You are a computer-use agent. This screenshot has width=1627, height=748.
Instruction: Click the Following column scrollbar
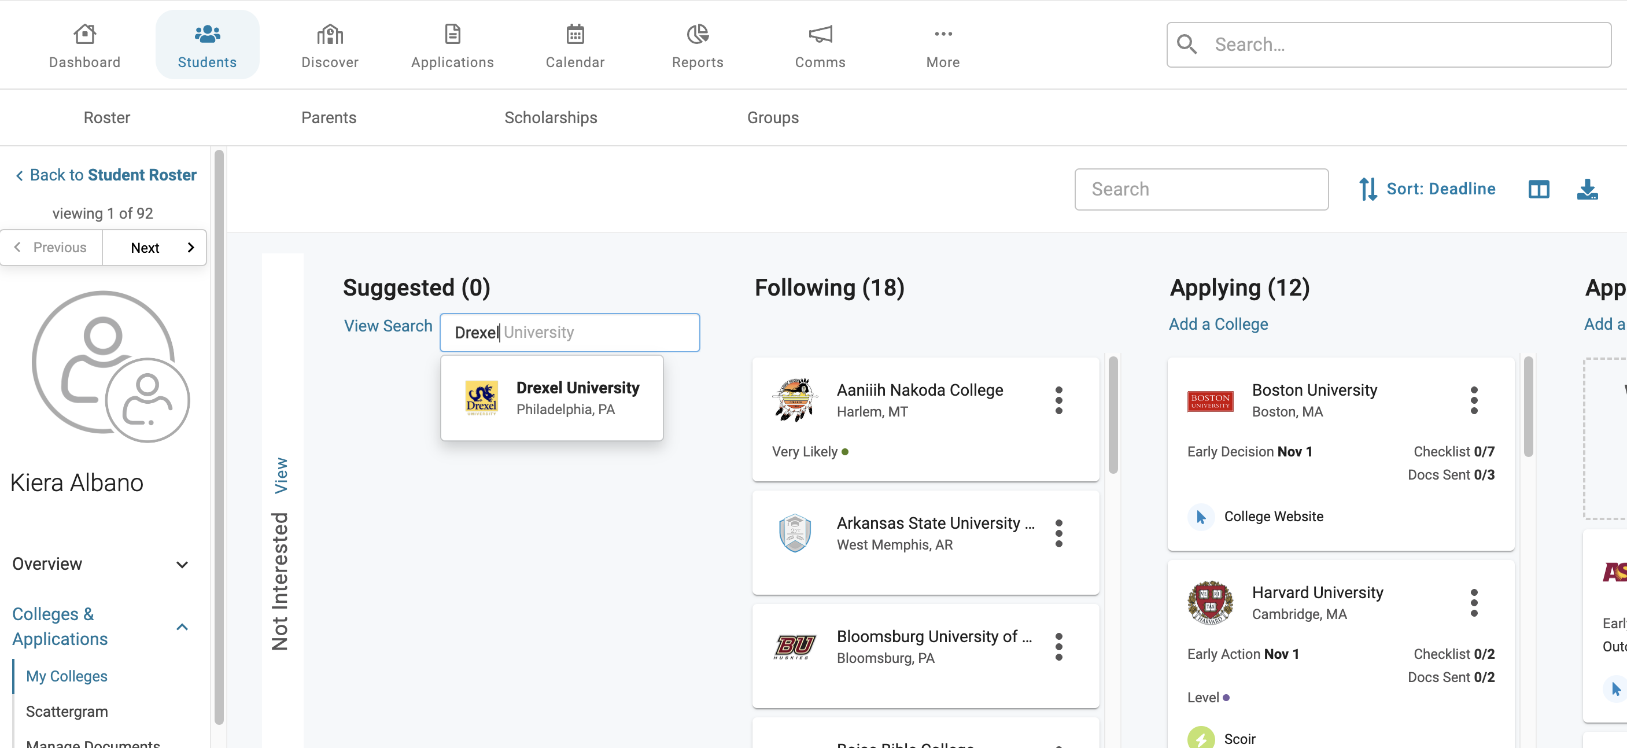point(1113,415)
